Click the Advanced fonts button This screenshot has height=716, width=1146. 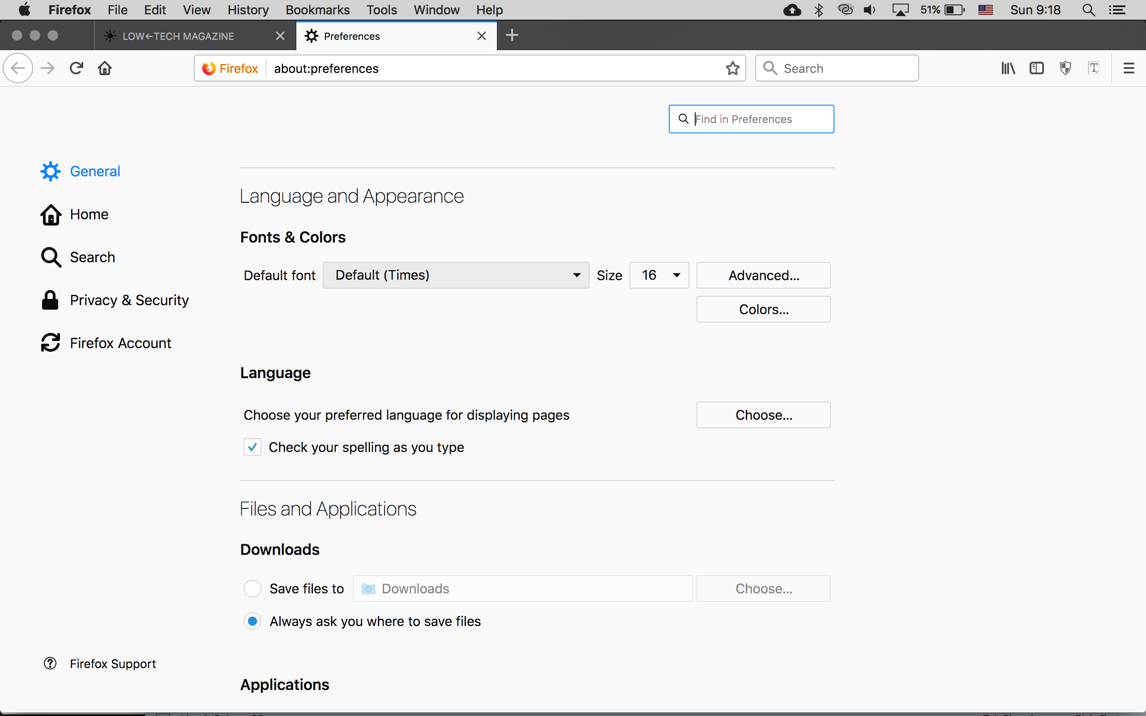point(763,275)
